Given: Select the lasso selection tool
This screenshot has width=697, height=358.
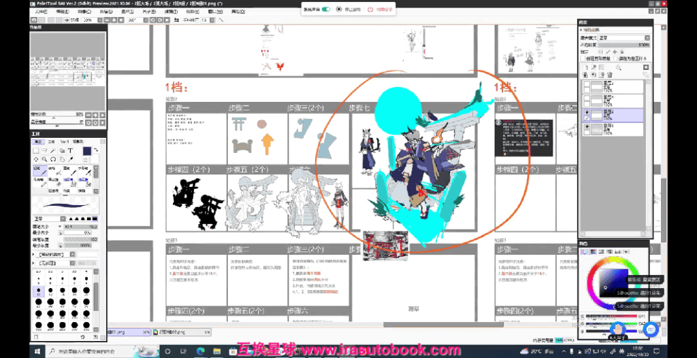Looking at the screenshot, I should tap(44, 151).
